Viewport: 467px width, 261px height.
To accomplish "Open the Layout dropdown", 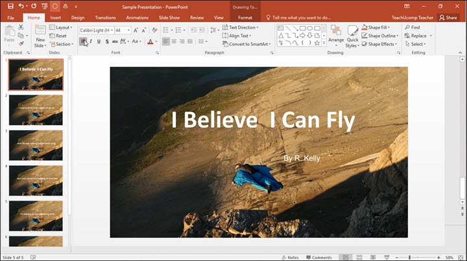I will [x=63, y=28].
